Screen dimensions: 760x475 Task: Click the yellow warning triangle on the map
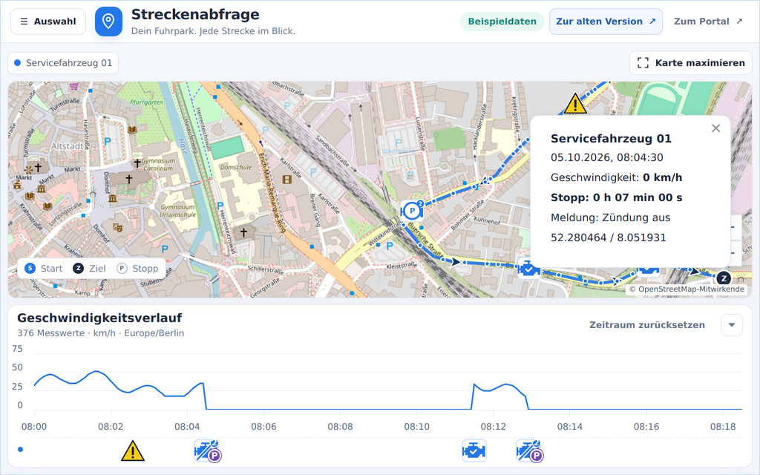(x=575, y=103)
